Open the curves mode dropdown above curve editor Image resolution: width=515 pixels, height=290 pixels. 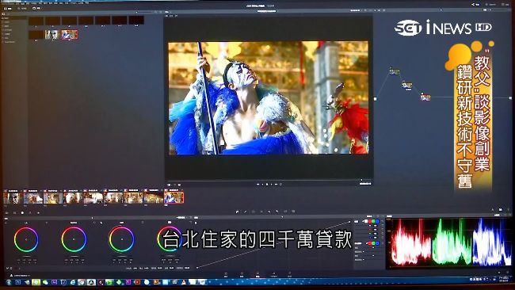pos(370,216)
